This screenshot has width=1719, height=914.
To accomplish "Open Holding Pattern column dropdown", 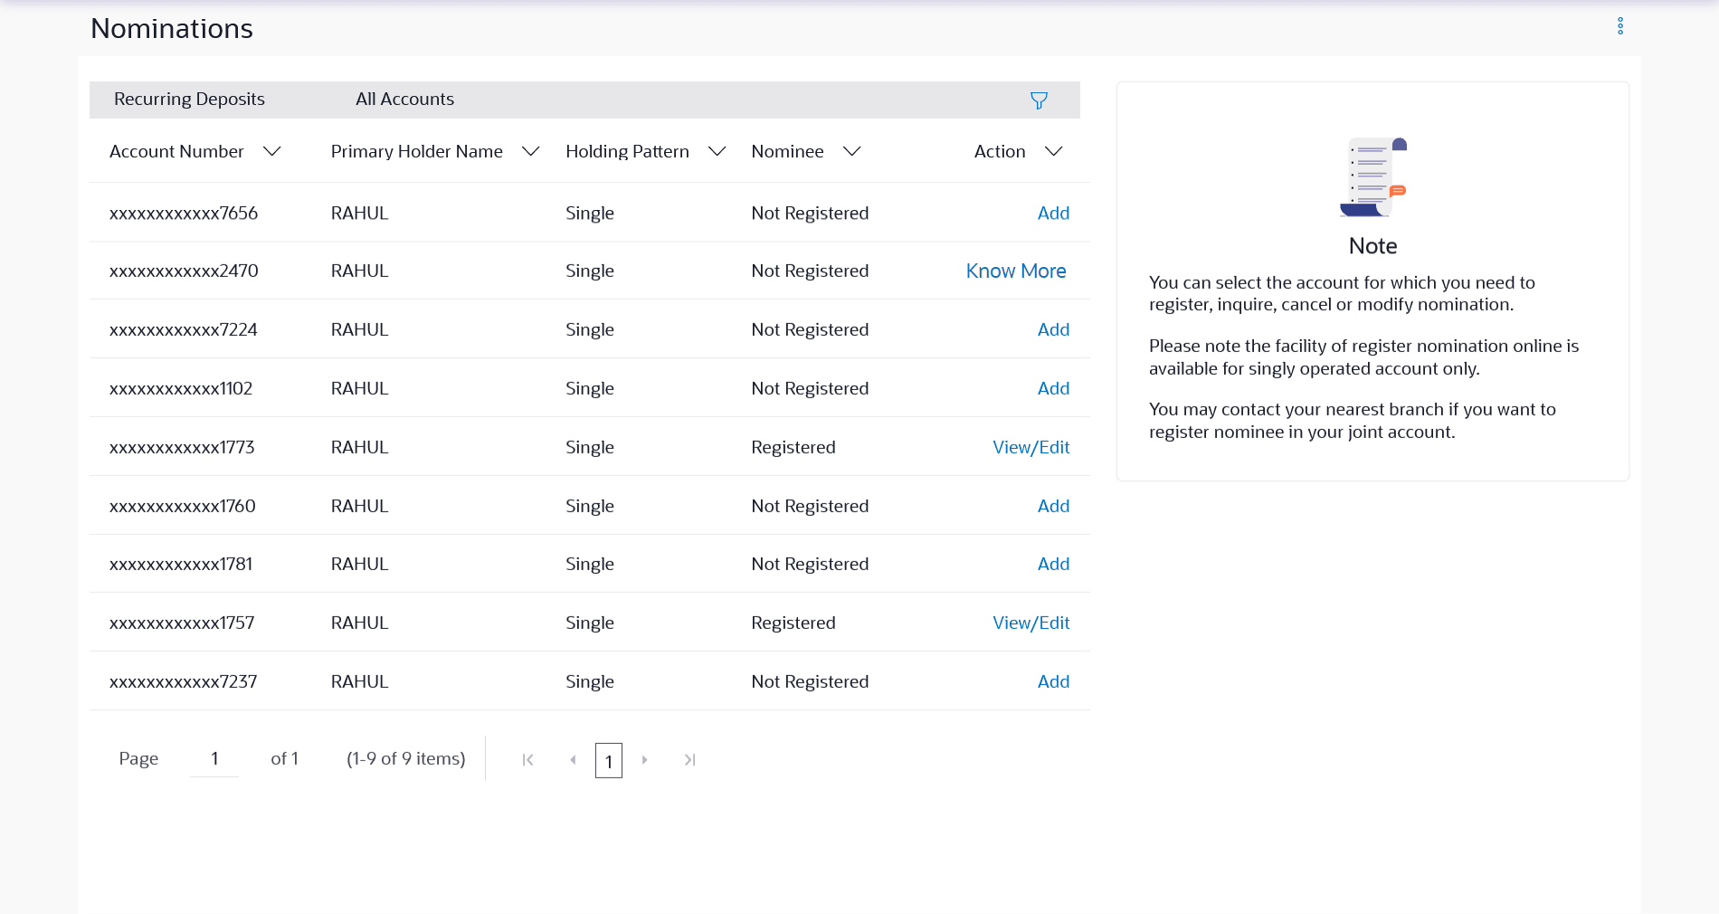I will click(717, 151).
